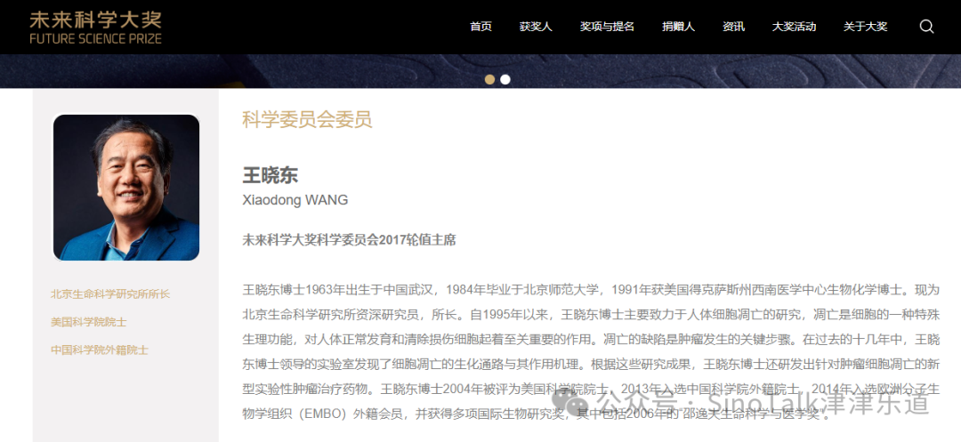This screenshot has height=442, width=961.
Task: Click the biography line starting 北京生命科学研究所资深研究员
Action: pos(590,314)
